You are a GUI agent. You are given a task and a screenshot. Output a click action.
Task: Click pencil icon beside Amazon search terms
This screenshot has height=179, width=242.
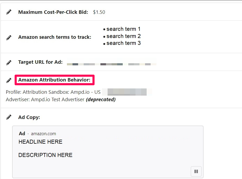click(9, 37)
